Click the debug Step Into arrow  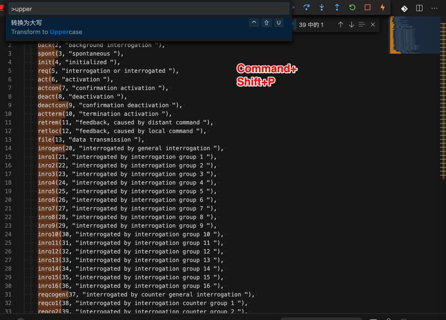(x=322, y=7)
